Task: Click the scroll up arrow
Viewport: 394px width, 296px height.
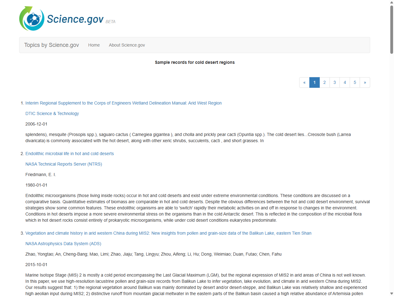Action: 392,2
